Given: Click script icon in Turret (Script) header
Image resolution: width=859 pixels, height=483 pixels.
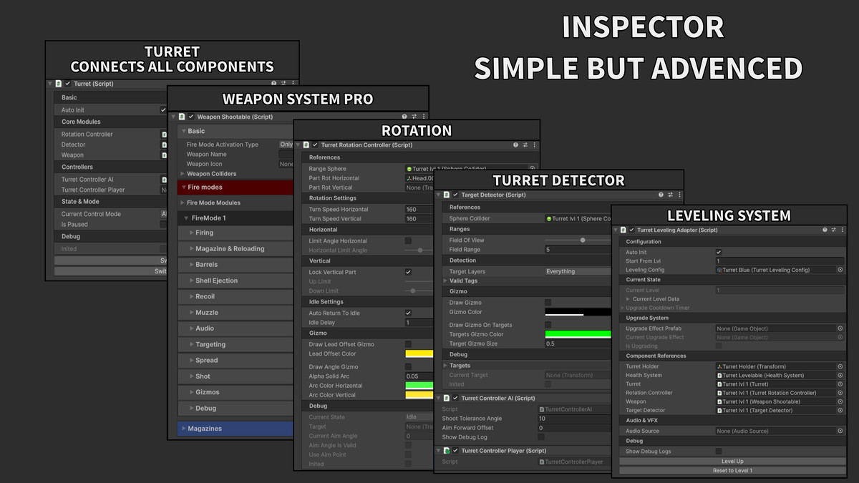Looking at the screenshot, I should click(59, 84).
